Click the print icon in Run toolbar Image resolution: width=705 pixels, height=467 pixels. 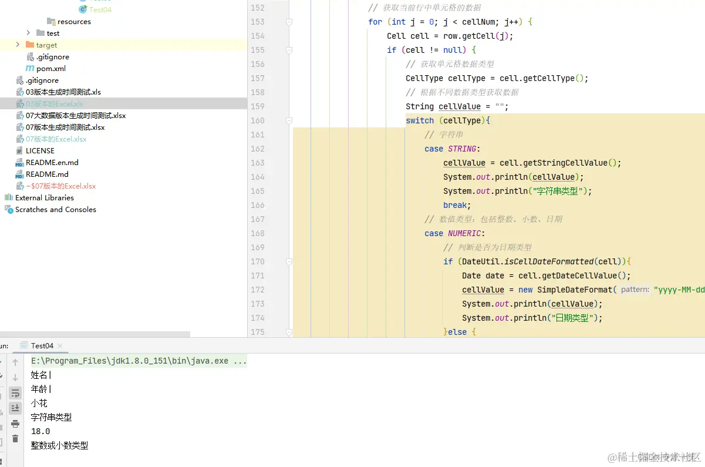[15, 424]
